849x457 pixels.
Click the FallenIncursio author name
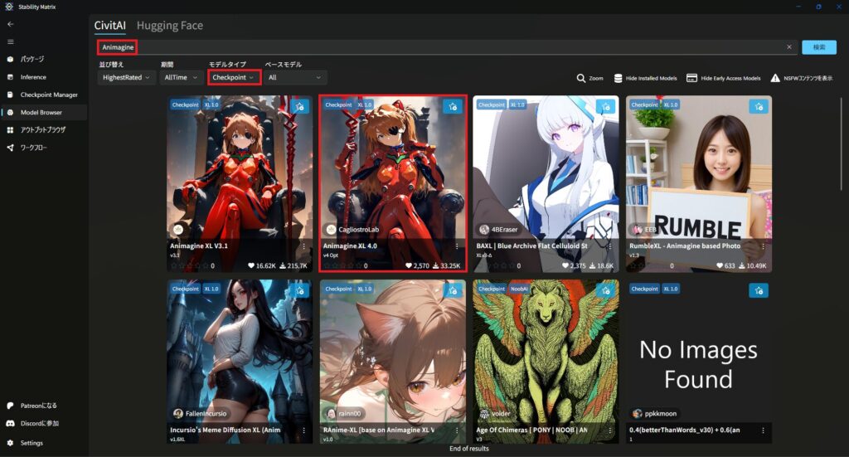coord(206,414)
